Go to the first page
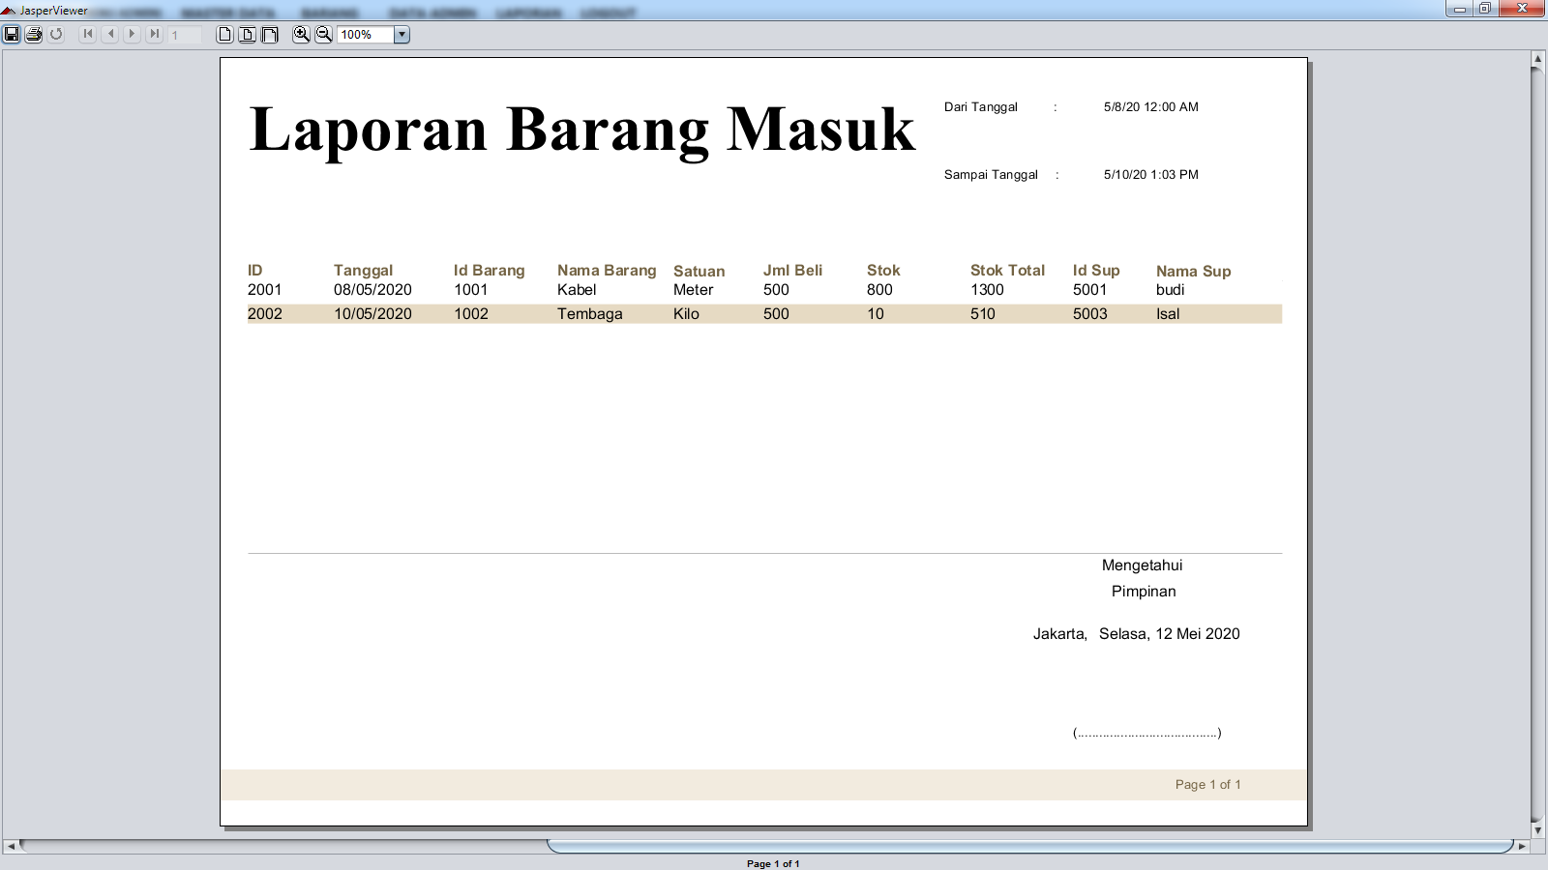Screen dimensions: 1548x870 (x=85, y=35)
